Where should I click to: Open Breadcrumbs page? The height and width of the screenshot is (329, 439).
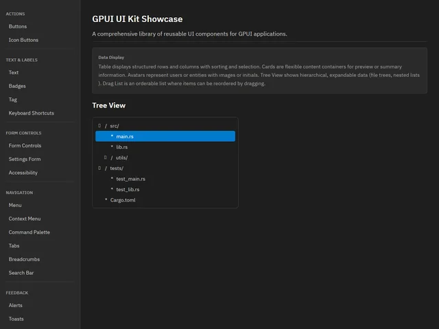[x=24, y=259]
